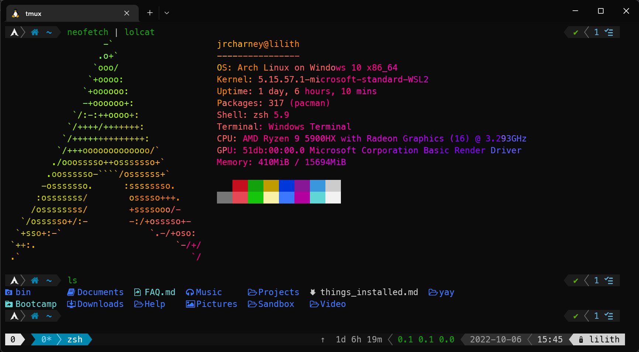
Task: Click the GPU info line
Action: (369, 151)
